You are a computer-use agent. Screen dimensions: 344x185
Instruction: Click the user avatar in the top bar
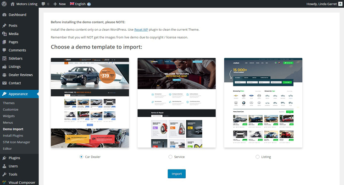coord(340,4)
